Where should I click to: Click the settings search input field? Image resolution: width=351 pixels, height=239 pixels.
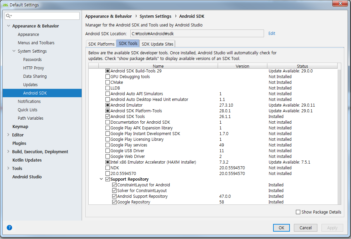coord(42,16)
